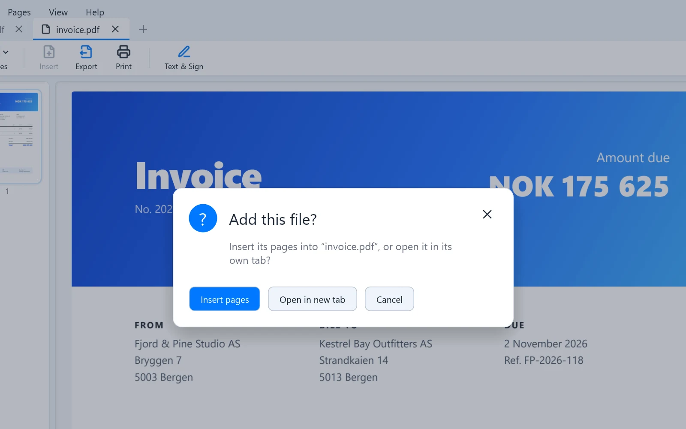Expand the toolbar dropdown chevron at left

(6, 52)
